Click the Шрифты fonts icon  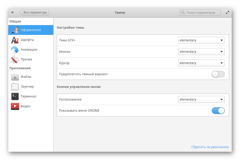pos(15,40)
